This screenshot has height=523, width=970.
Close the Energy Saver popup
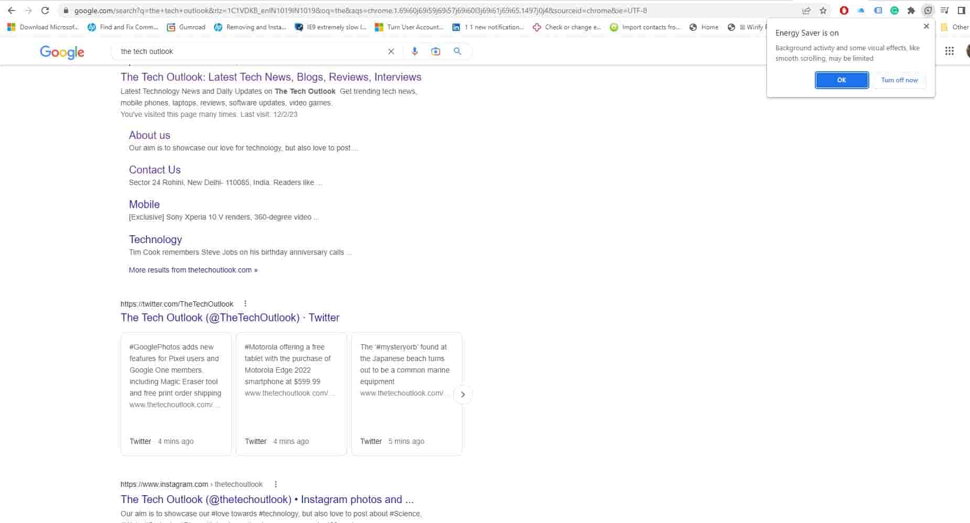coord(926,26)
